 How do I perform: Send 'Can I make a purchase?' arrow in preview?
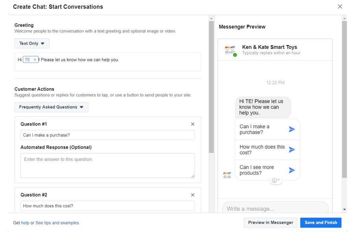[x=292, y=129]
